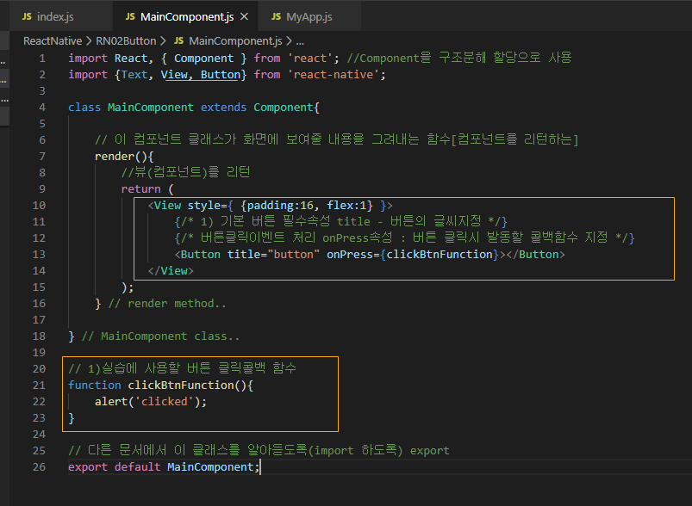Click the title="button" attribute
692x506 pixels.
point(273,255)
